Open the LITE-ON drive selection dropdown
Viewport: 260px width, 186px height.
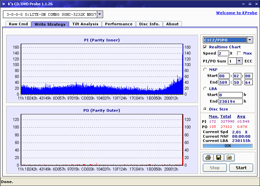click(x=100, y=14)
